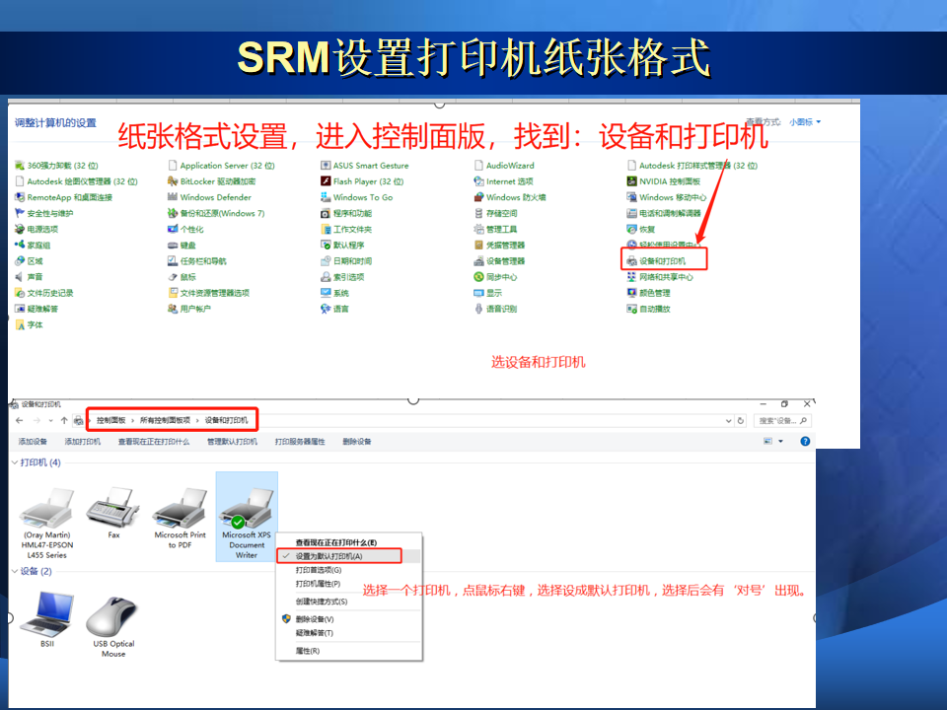Screen dimensions: 947x710
Task: Choose 查看现在正在打印什么(E) in context menu
Action: point(336,542)
